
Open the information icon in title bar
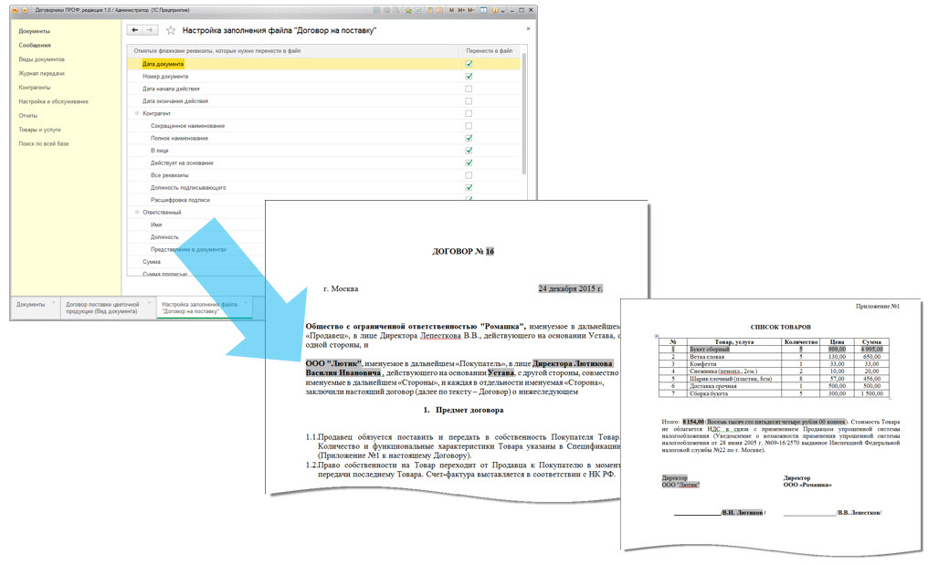[495, 10]
